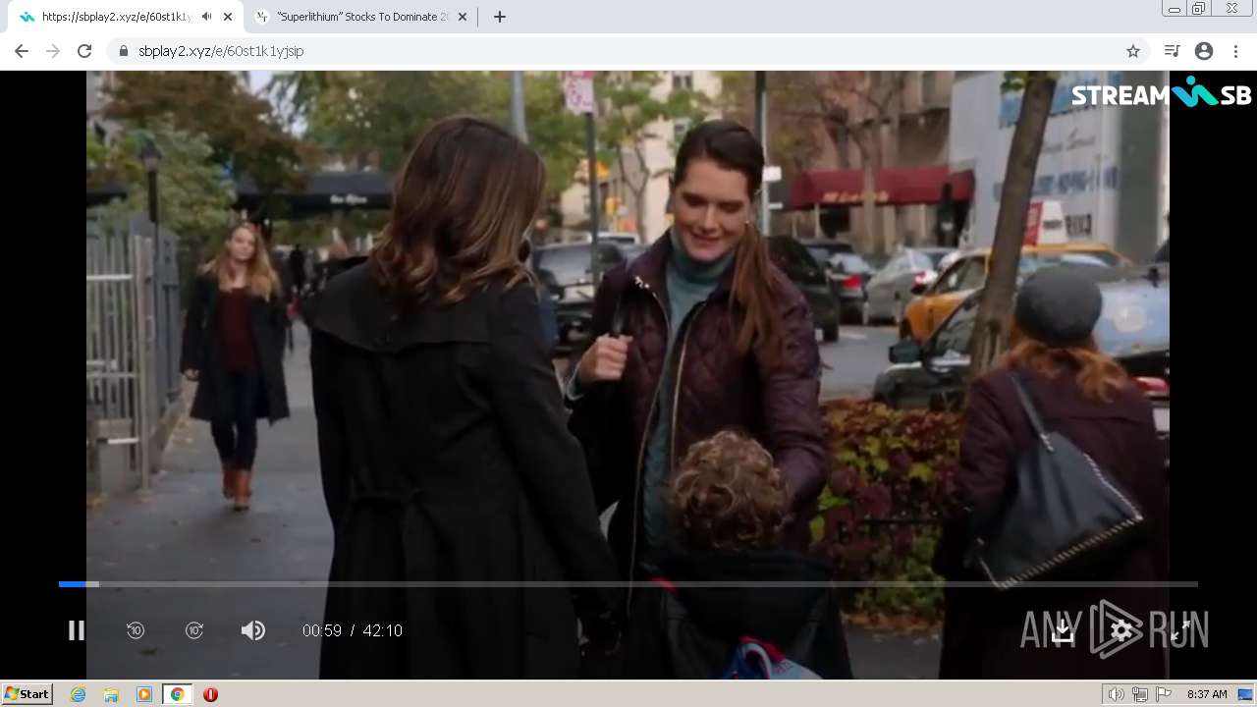View site security lock info
This screenshot has width=1257, height=707.
coord(123,51)
